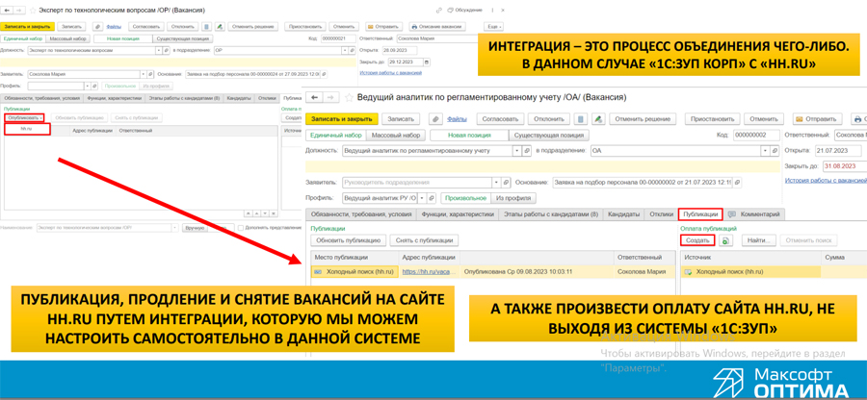The image size is (867, 400).
Task: Choose hh.ru from the Опубликовать menu
Action: (27, 129)
